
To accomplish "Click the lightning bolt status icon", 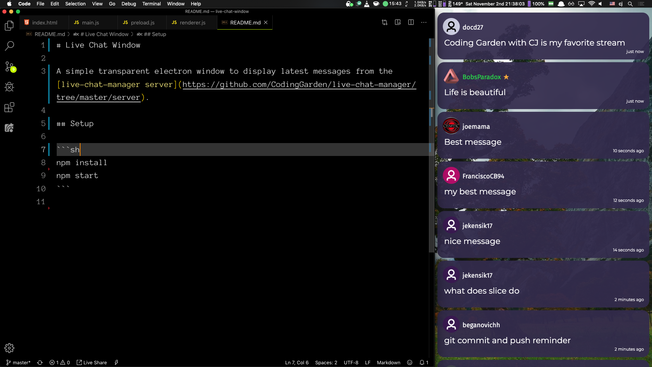I will (116, 363).
